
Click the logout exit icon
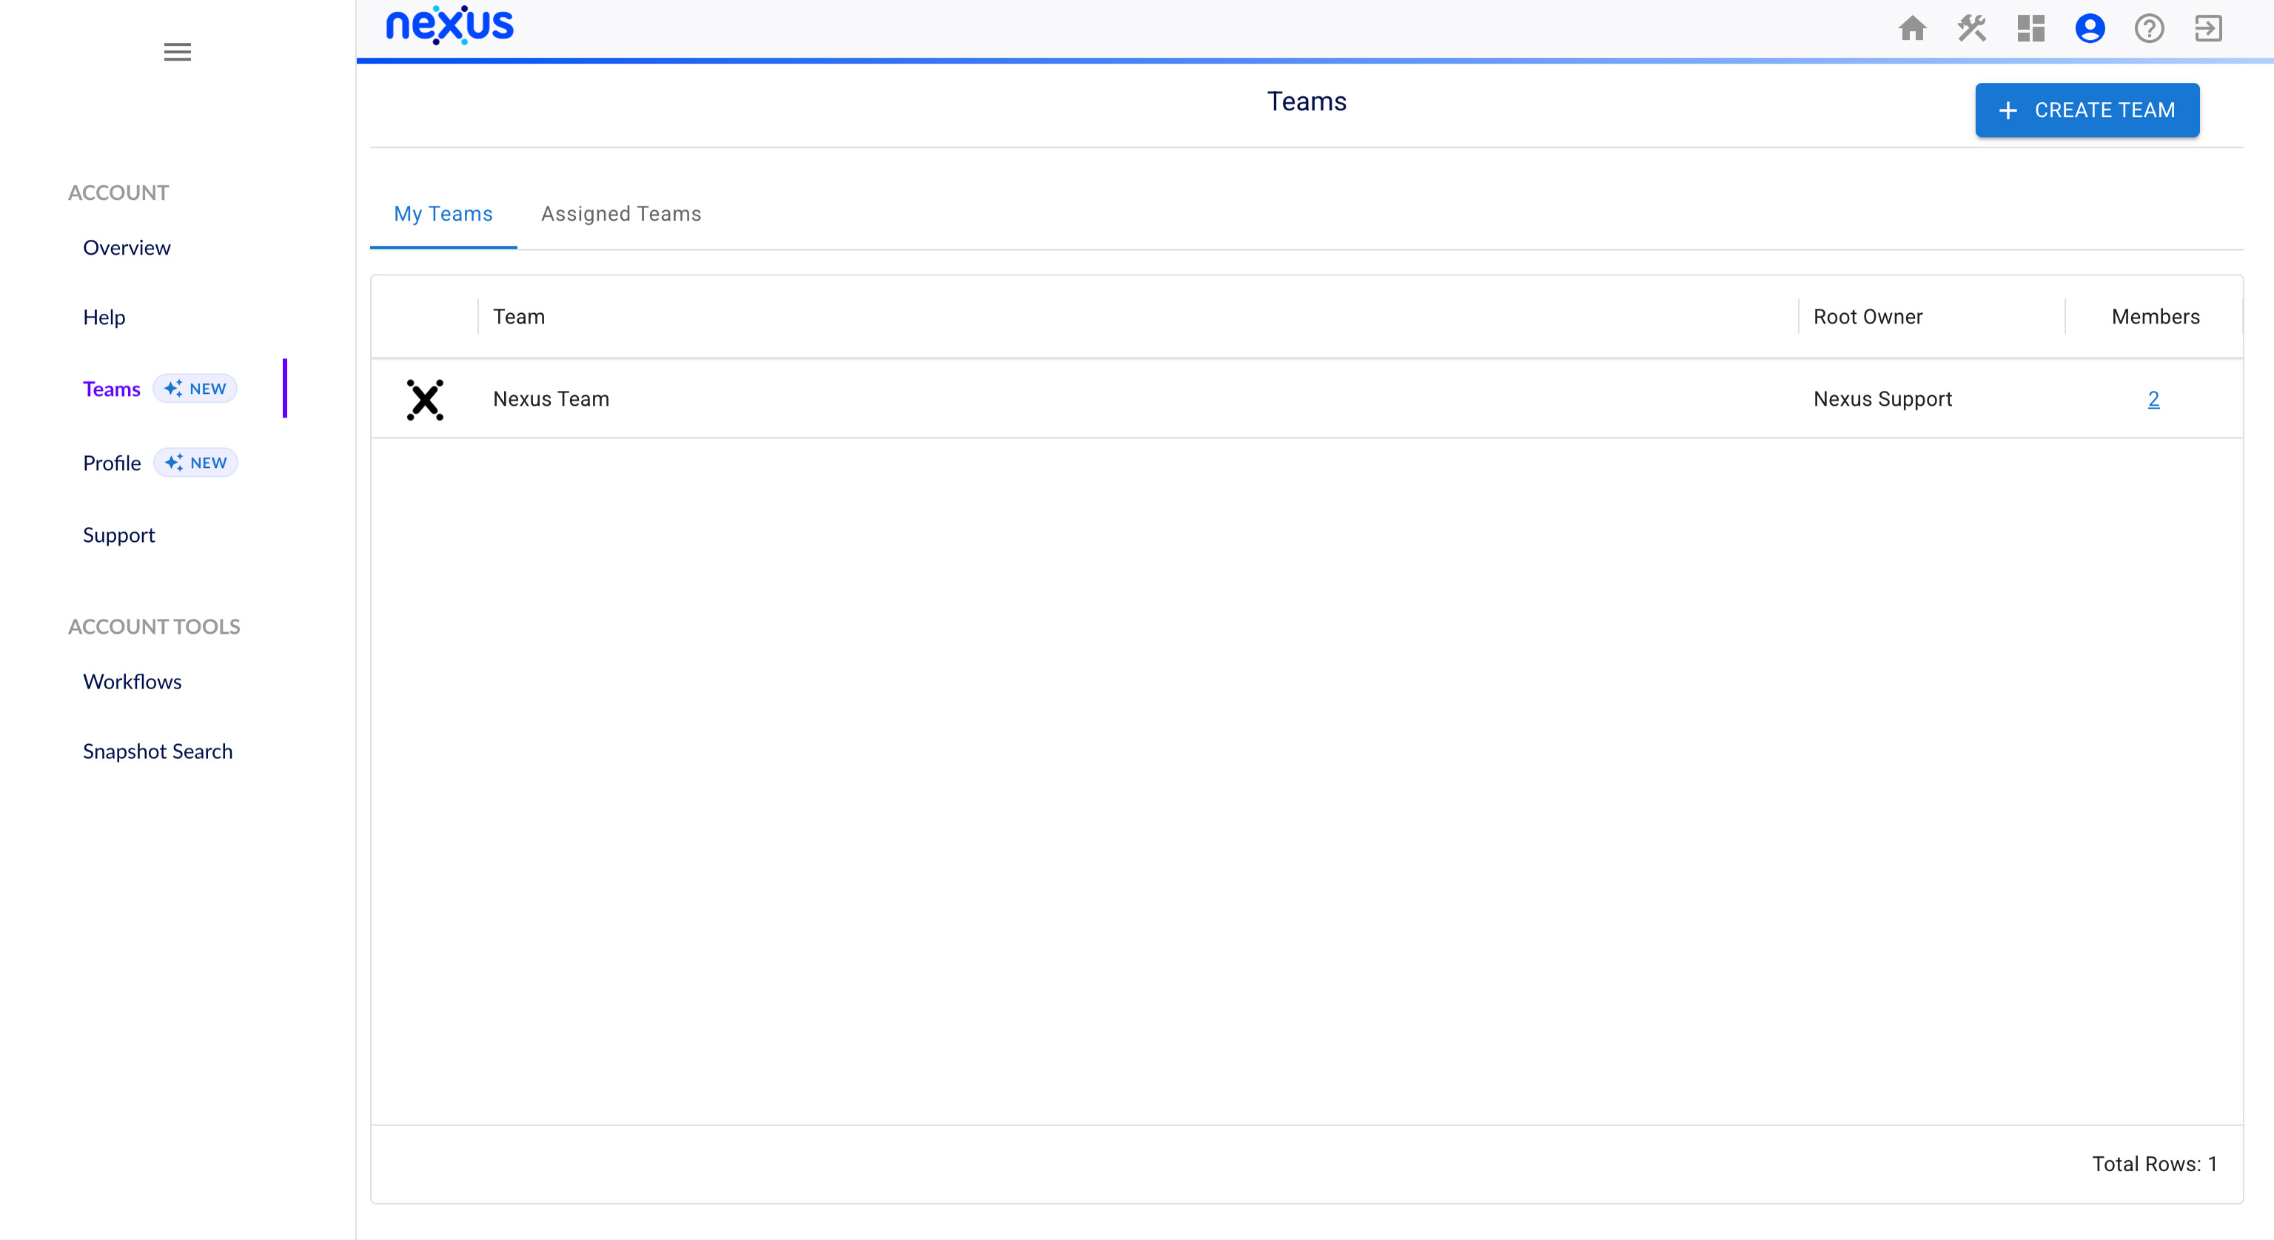point(2208,28)
